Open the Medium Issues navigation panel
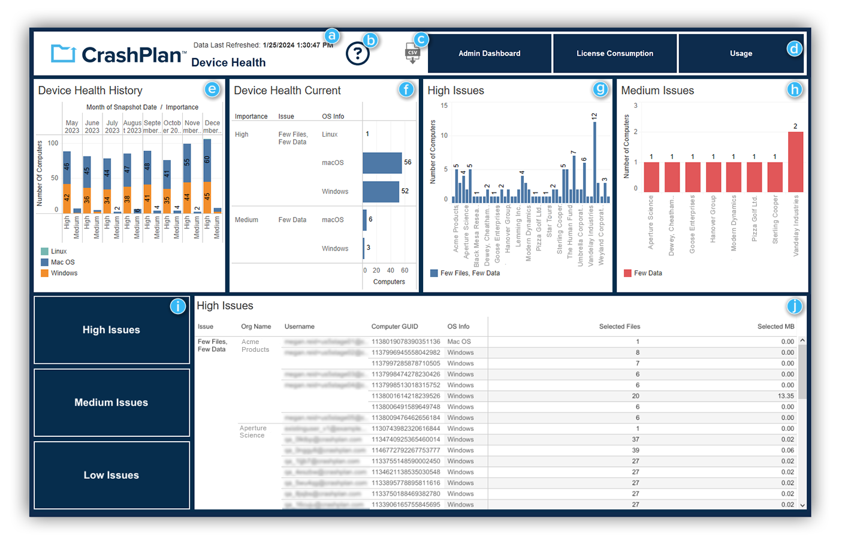The height and width of the screenshot is (543, 845). pos(111,402)
